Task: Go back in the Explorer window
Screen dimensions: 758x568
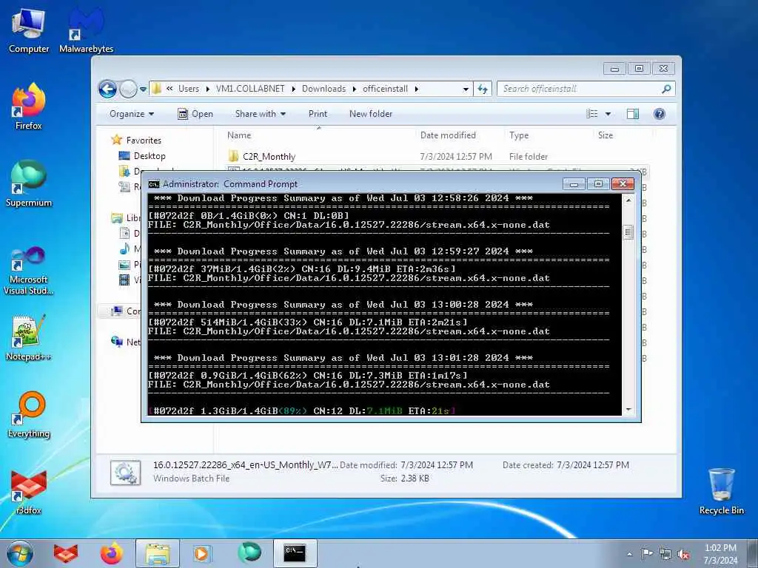Action: coord(107,89)
